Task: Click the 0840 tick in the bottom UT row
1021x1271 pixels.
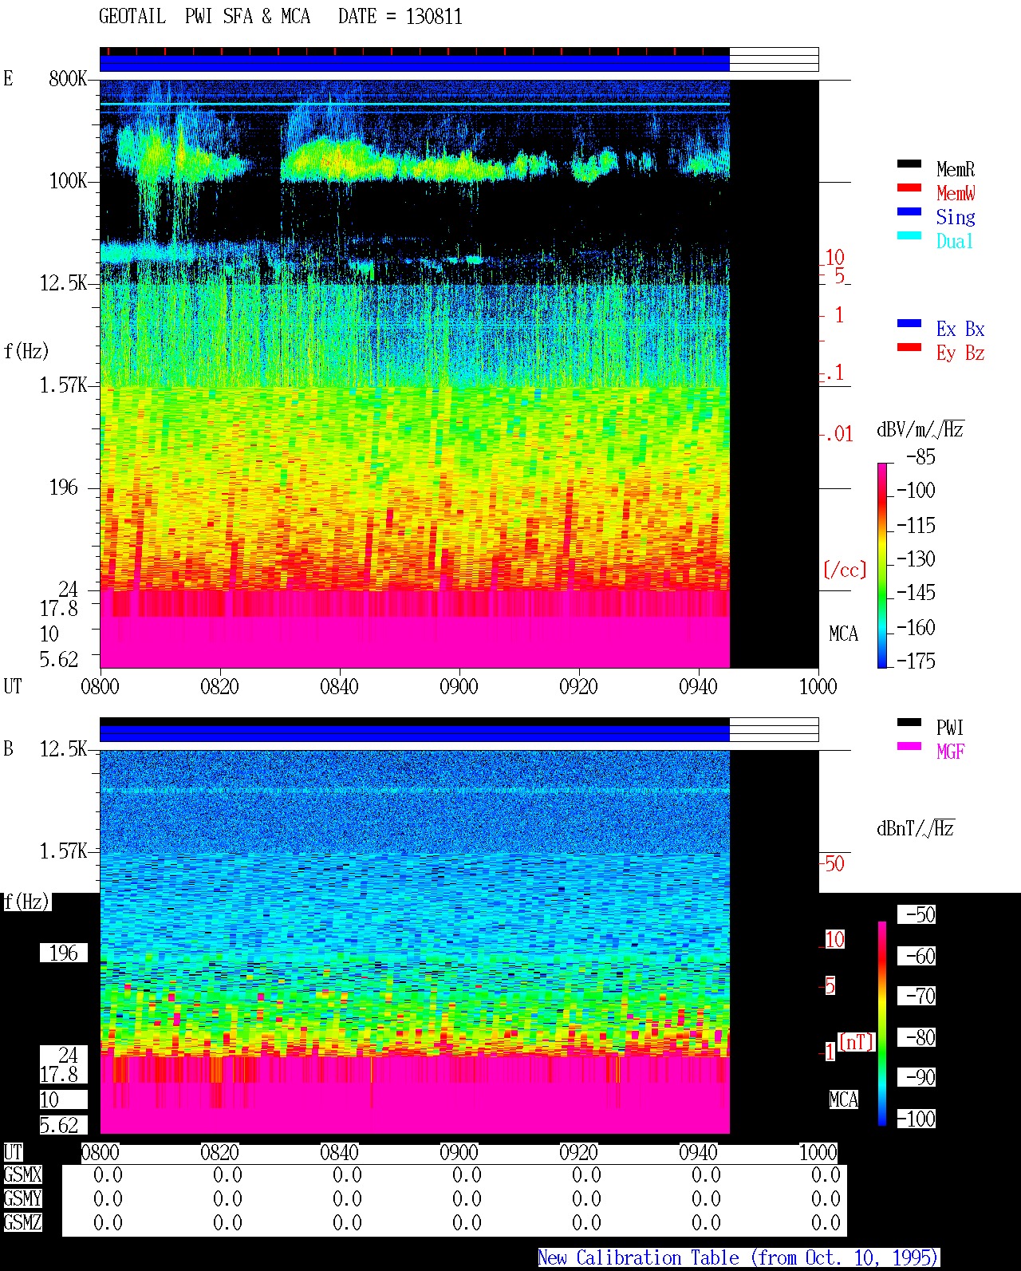Action: tap(339, 1152)
